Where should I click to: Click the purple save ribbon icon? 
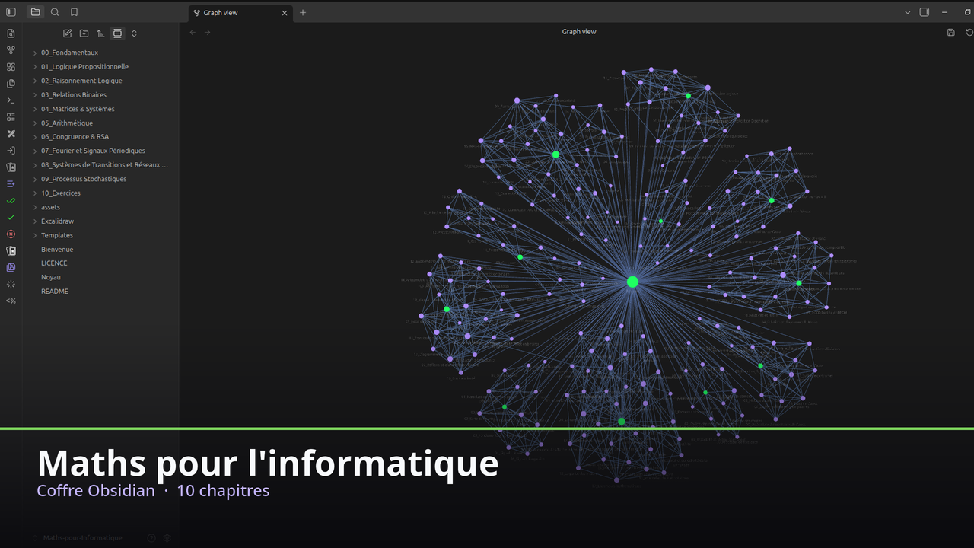pyautogui.click(x=11, y=268)
